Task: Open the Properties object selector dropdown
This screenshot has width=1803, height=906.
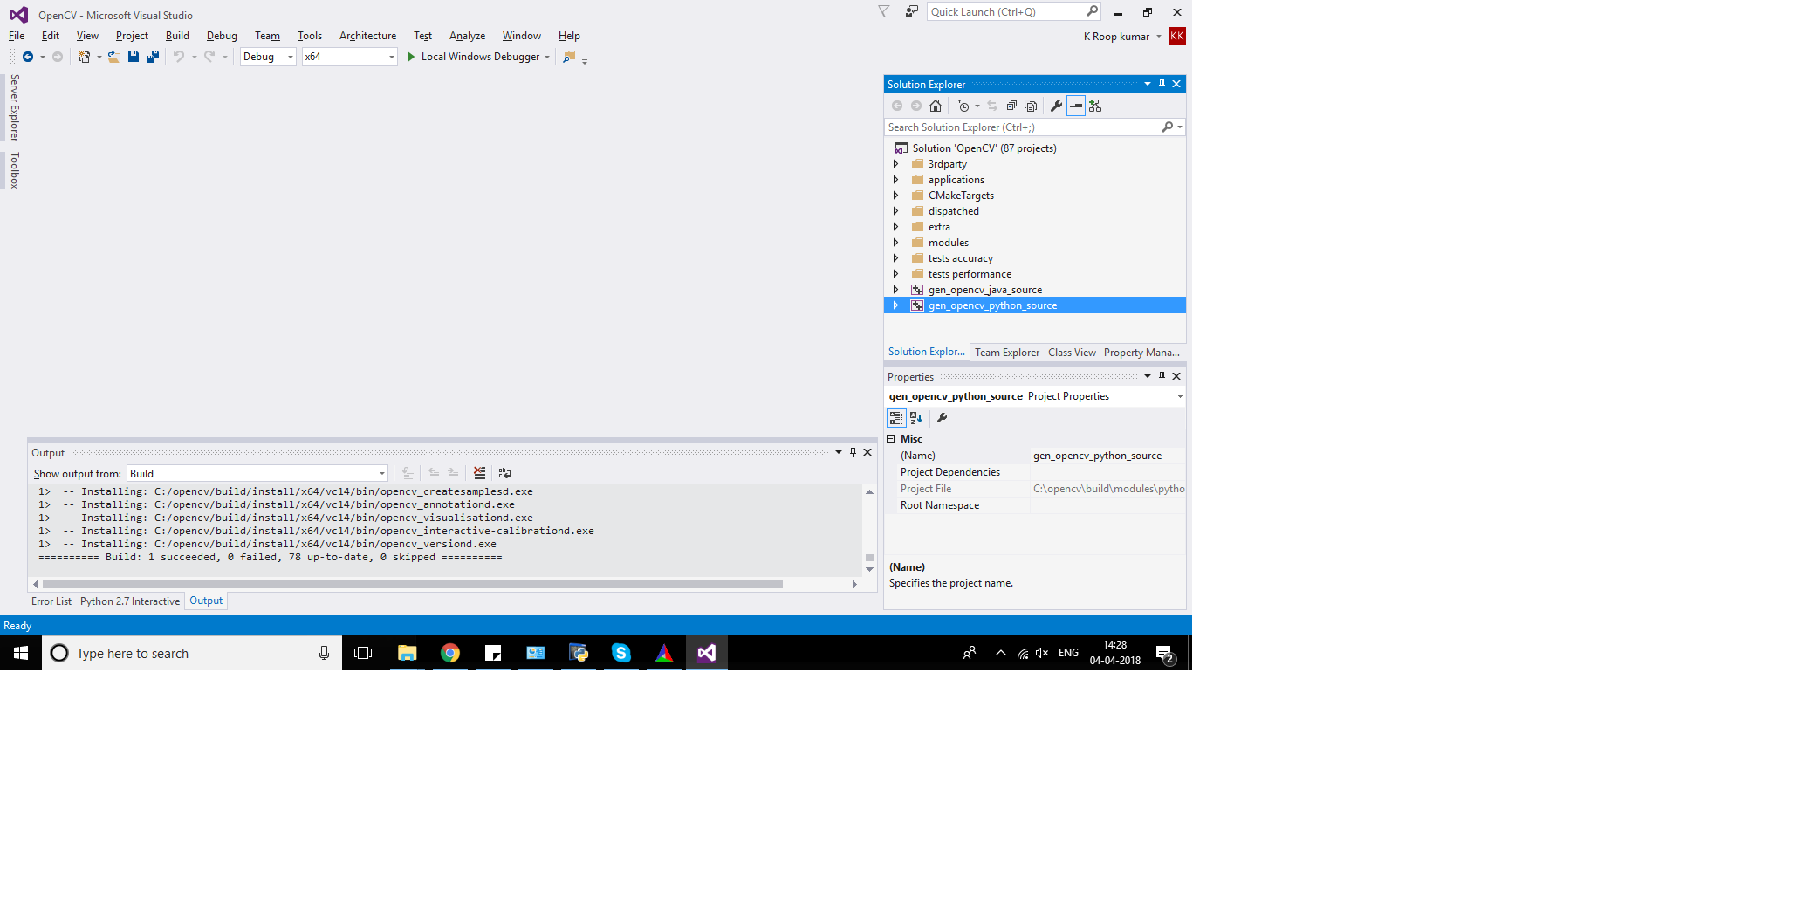Action: point(1180,396)
